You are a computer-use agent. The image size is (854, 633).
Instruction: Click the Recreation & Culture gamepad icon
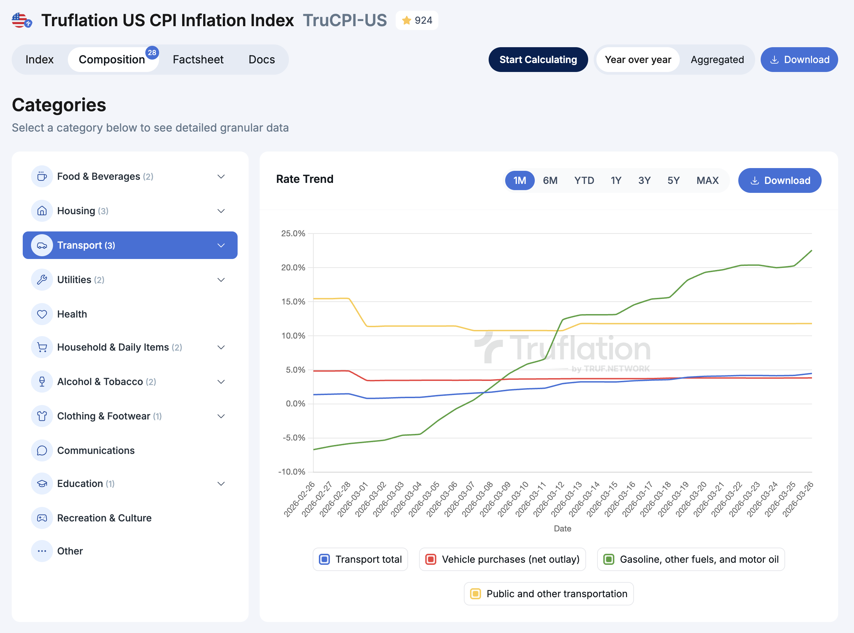click(x=42, y=518)
